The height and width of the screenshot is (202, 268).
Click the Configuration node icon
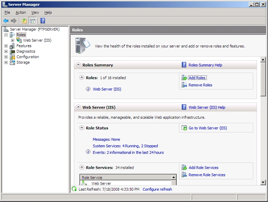12,57
